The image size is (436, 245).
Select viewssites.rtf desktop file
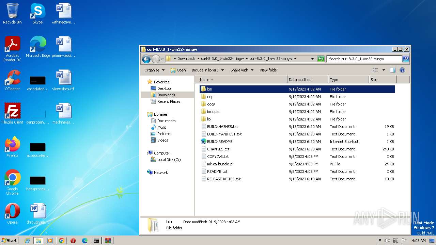click(x=63, y=80)
